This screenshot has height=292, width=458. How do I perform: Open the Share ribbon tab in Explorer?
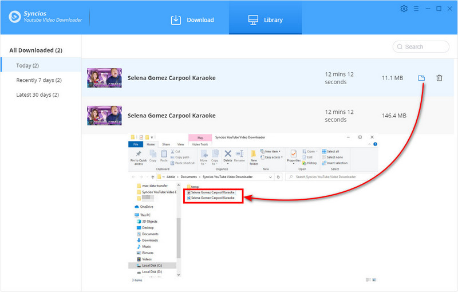tap(166, 144)
